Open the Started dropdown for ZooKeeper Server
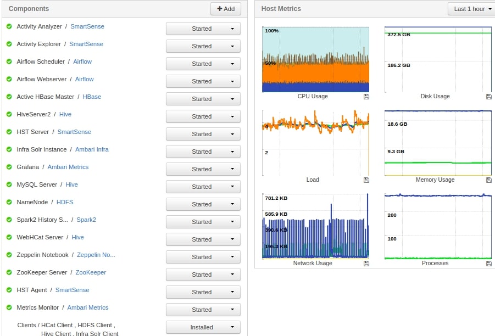Image resolution: width=495 pixels, height=336 pixels. pos(203,275)
